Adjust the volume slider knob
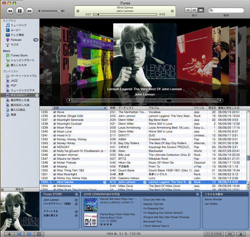This screenshot has width=250, height=237. coord(59,11)
